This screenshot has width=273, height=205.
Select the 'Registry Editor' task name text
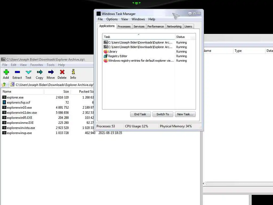(x=118, y=56)
